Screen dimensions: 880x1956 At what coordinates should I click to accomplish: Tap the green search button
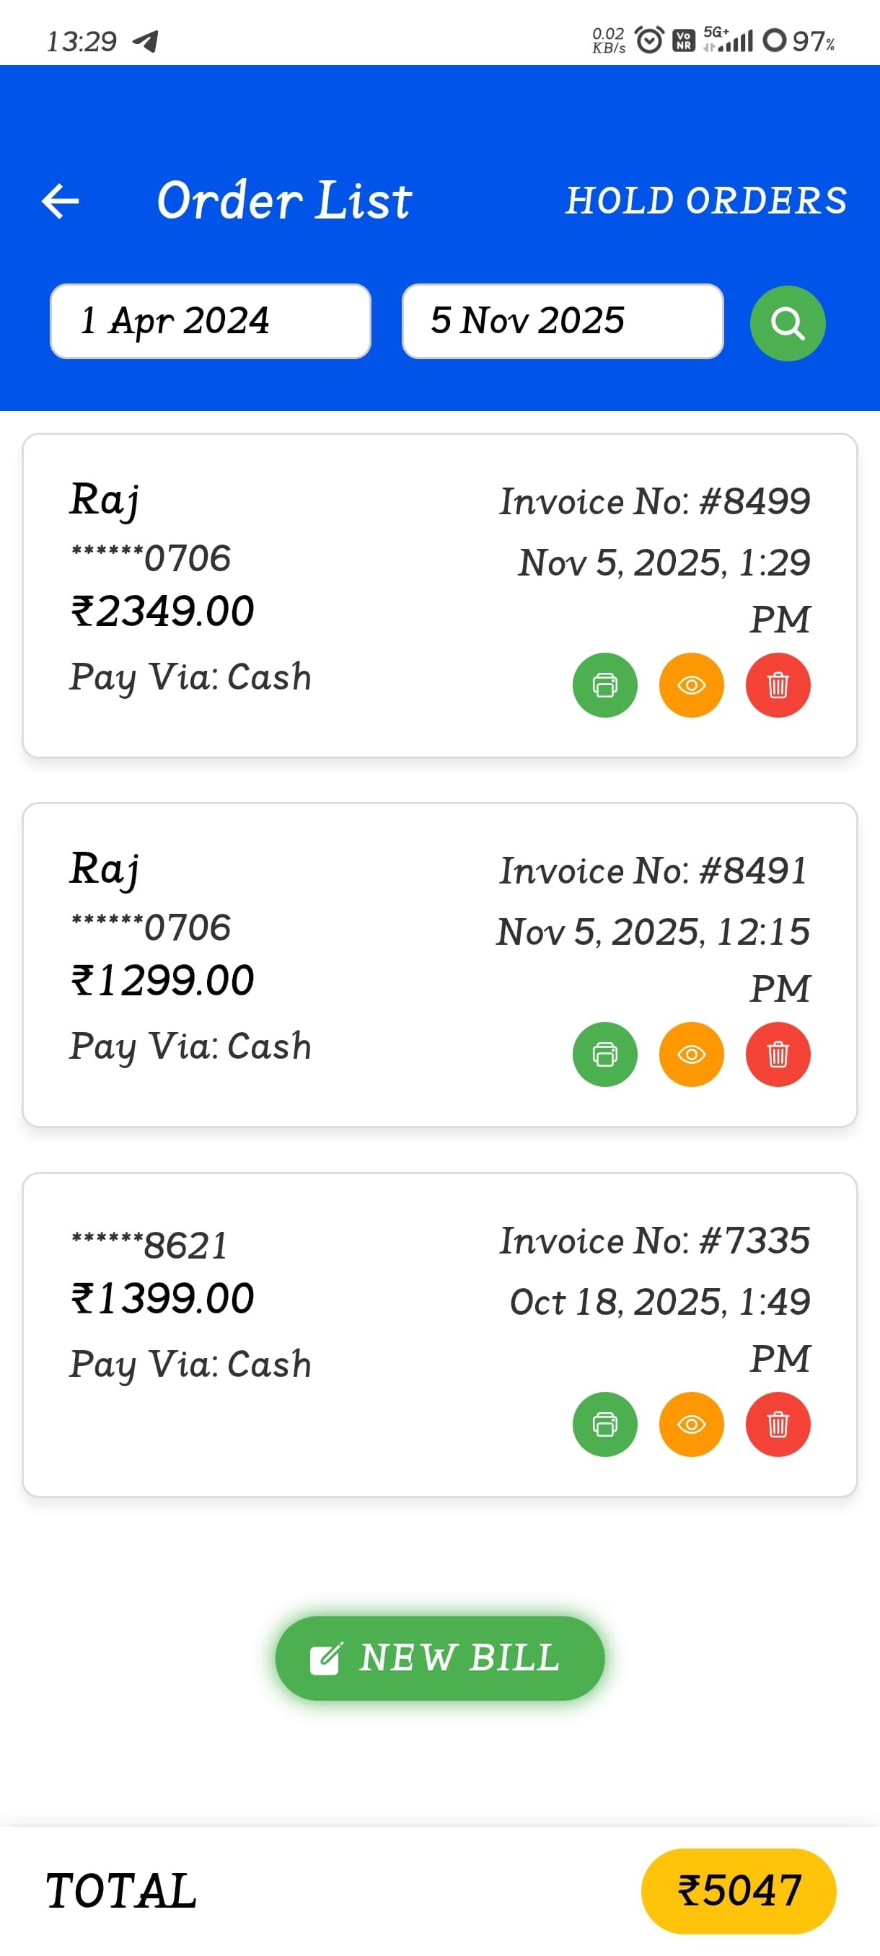788,323
